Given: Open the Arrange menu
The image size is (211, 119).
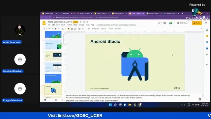Looking at the screenshot, I should [81, 25].
